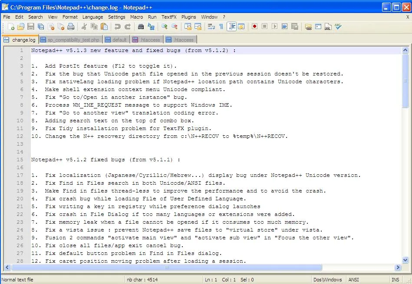Open the Replace dialog from the toolbar

click(x=151, y=26)
